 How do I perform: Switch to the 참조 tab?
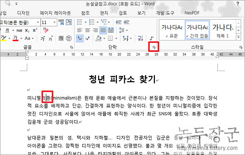tap(85, 13)
